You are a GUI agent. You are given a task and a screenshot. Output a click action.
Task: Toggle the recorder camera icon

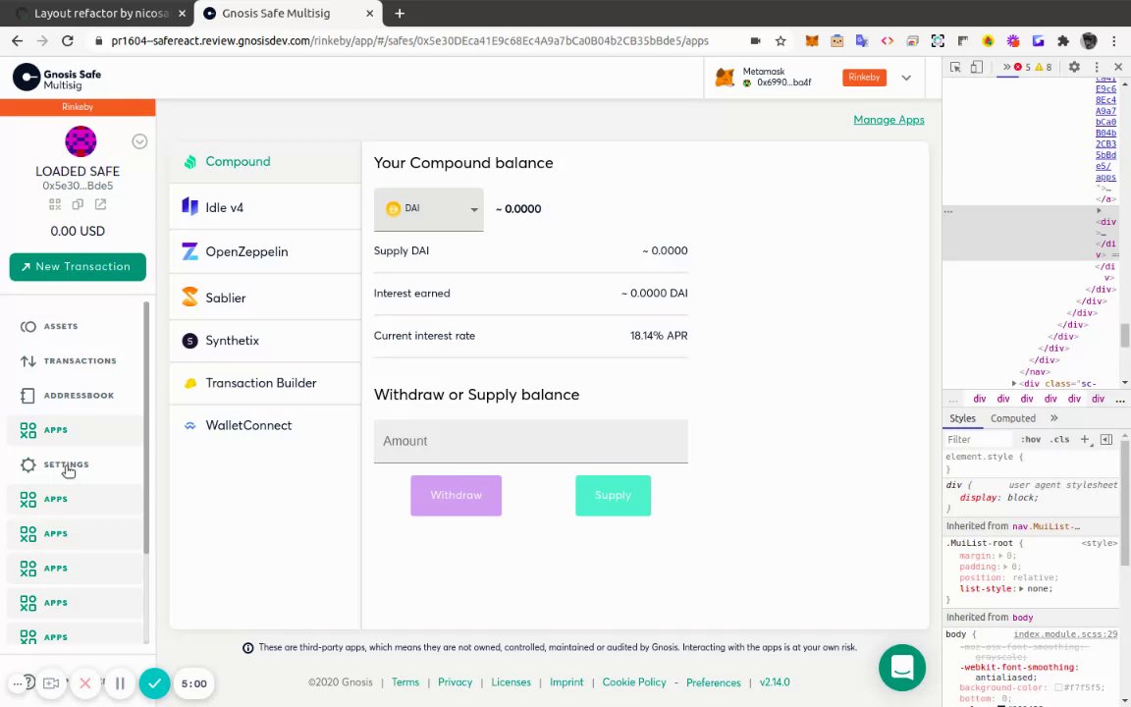click(51, 683)
